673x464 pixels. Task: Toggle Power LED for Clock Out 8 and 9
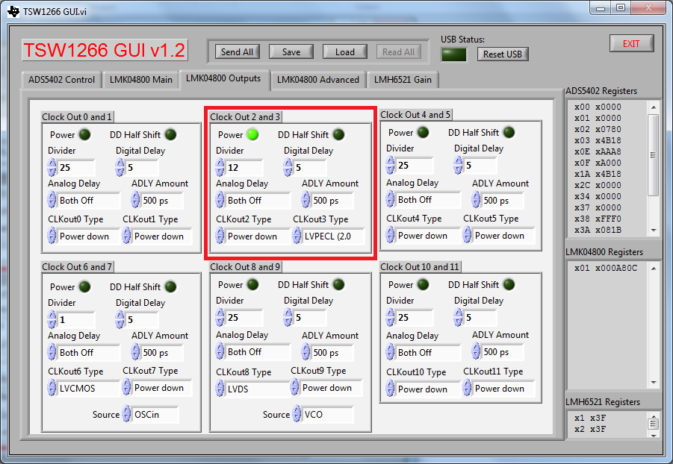pos(252,284)
